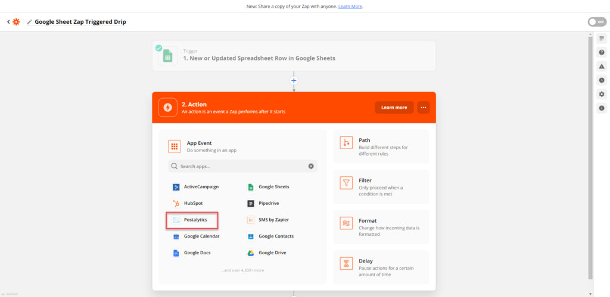Viewport: 610px width, 297px height.
Task: Click the Action lightning bolt icon
Action: coord(167,108)
